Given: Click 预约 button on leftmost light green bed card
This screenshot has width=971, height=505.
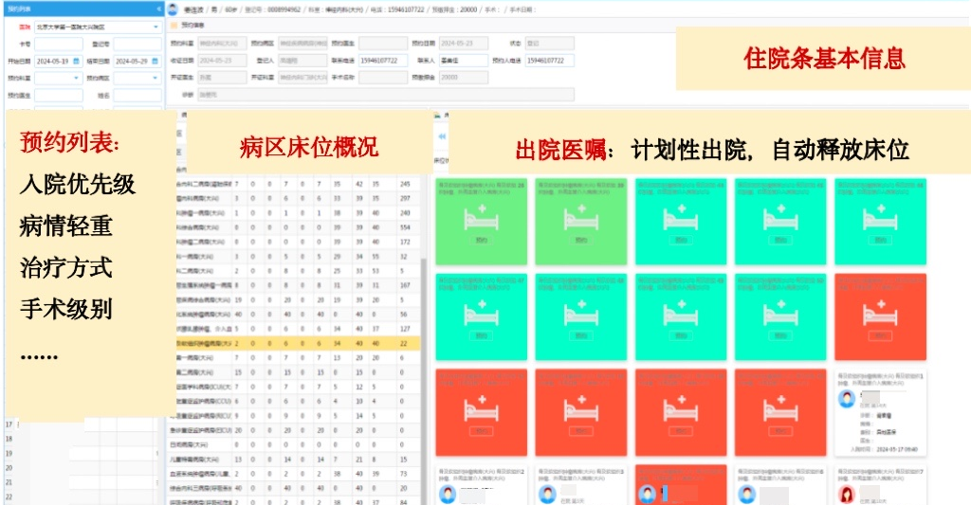Looking at the screenshot, I should tap(481, 240).
